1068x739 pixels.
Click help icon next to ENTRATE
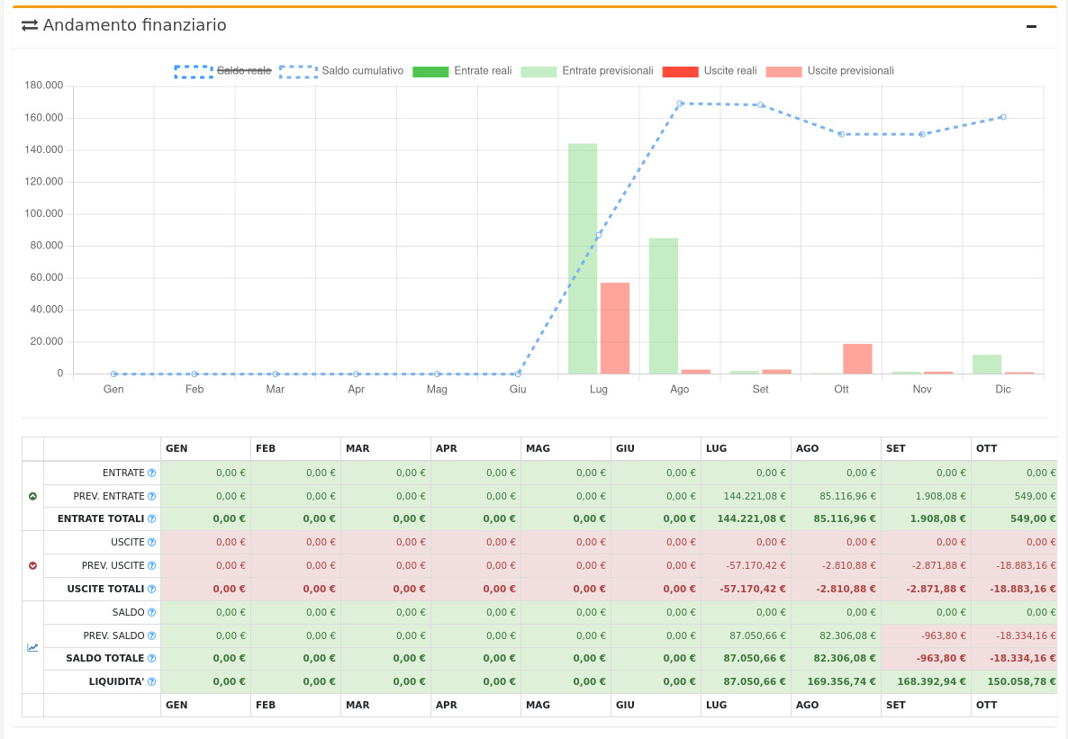(151, 473)
